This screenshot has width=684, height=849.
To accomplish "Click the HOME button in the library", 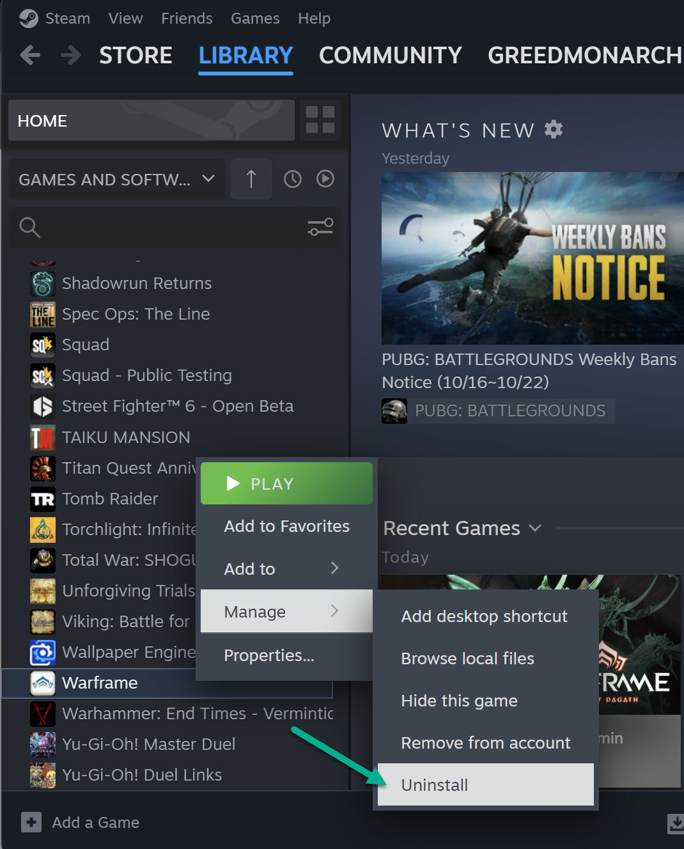I will pyautogui.click(x=152, y=120).
